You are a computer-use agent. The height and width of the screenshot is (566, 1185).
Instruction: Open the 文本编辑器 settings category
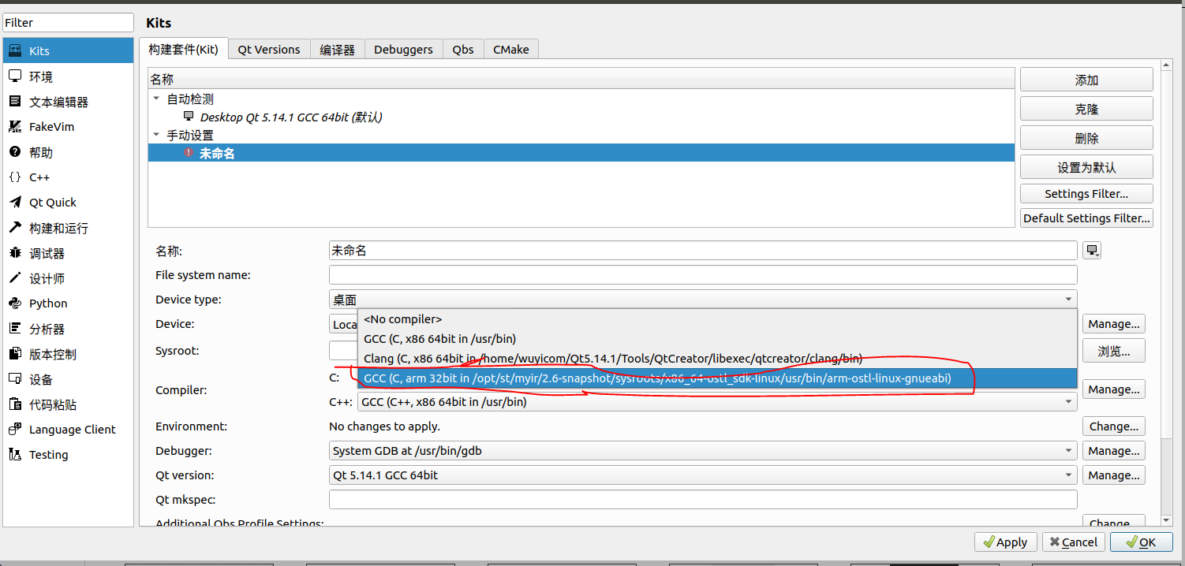point(68,102)
